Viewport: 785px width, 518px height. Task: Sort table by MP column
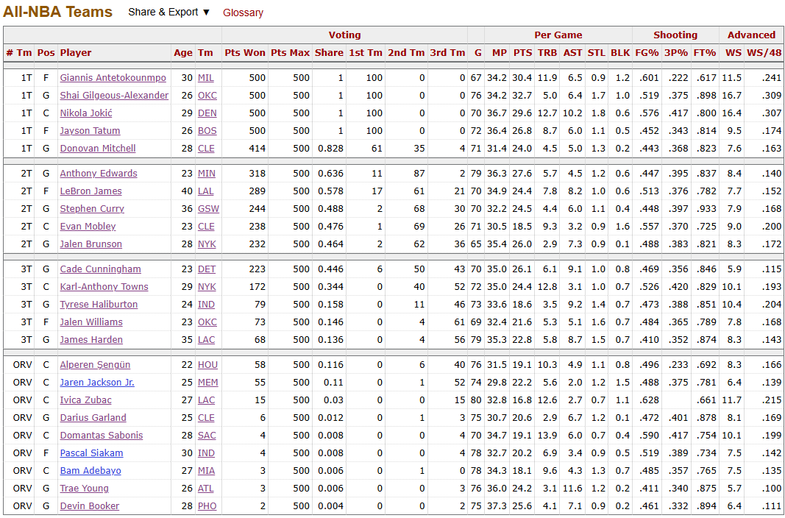point(499,52)
